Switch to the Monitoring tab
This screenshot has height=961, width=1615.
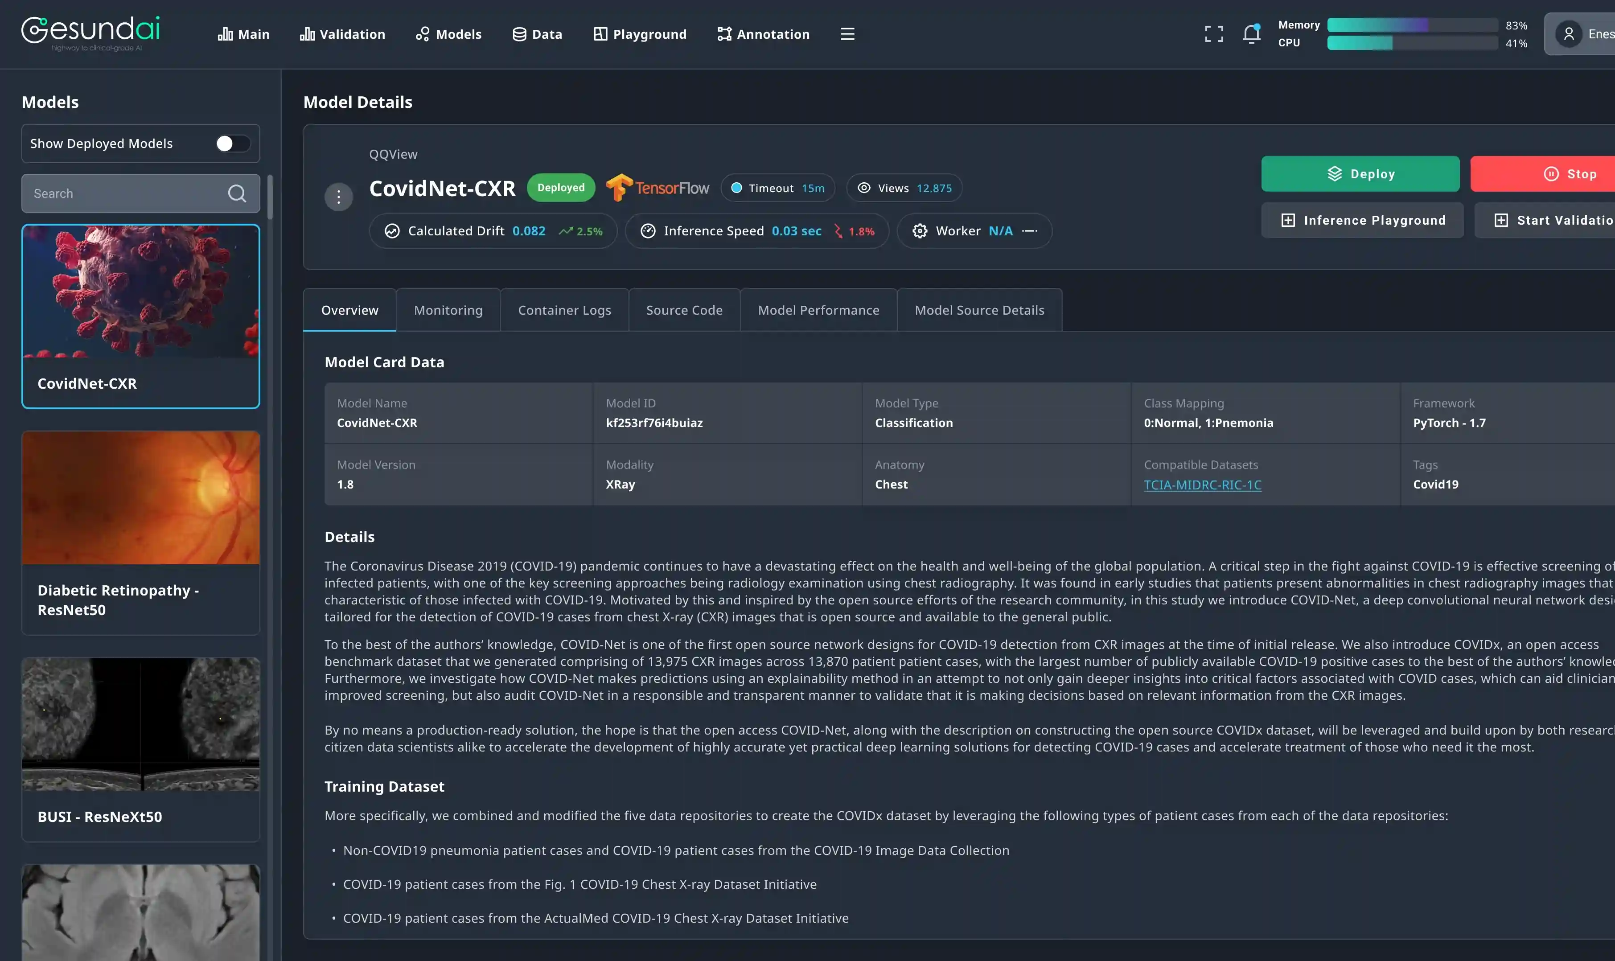click(x=448, y=310)
